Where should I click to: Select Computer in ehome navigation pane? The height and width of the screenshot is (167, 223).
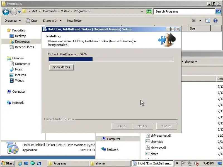point(111,139)
